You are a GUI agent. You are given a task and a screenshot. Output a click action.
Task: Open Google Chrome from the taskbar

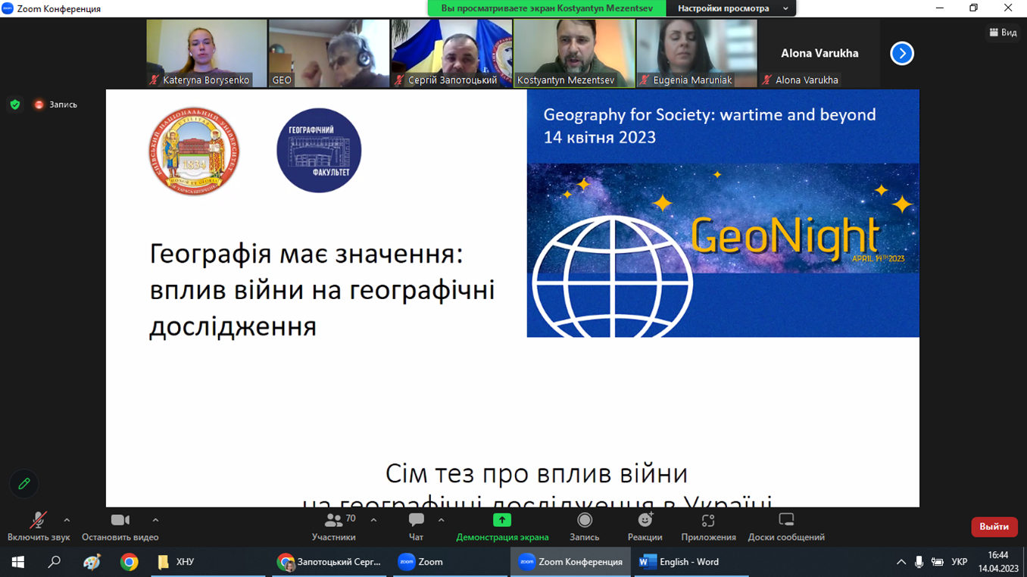point(129,562)
